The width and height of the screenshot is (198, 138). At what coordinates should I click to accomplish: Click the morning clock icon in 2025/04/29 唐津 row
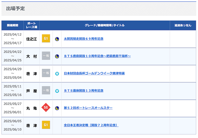point(57,73)
